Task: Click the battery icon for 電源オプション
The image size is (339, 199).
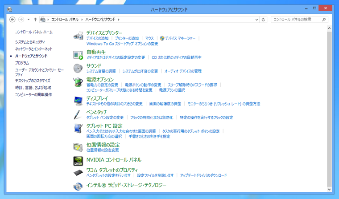Action: tap(78, 82)
